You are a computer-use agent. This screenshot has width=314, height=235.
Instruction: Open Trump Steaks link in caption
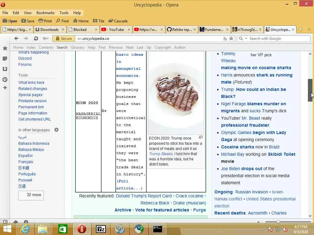(161, 154)
